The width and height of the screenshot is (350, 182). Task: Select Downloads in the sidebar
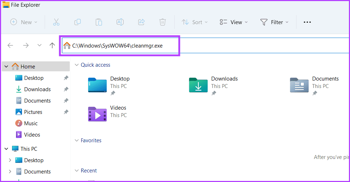click(x=37, y=89)
